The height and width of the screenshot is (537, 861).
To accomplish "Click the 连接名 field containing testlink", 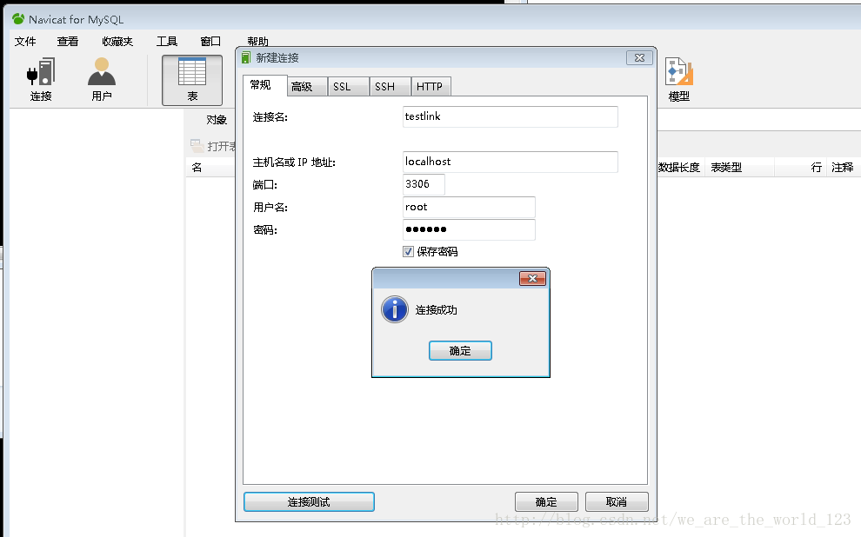I will 511,116.
